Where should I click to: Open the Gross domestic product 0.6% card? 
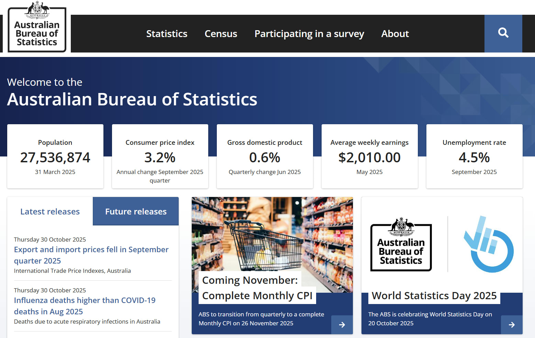(265, 156)
